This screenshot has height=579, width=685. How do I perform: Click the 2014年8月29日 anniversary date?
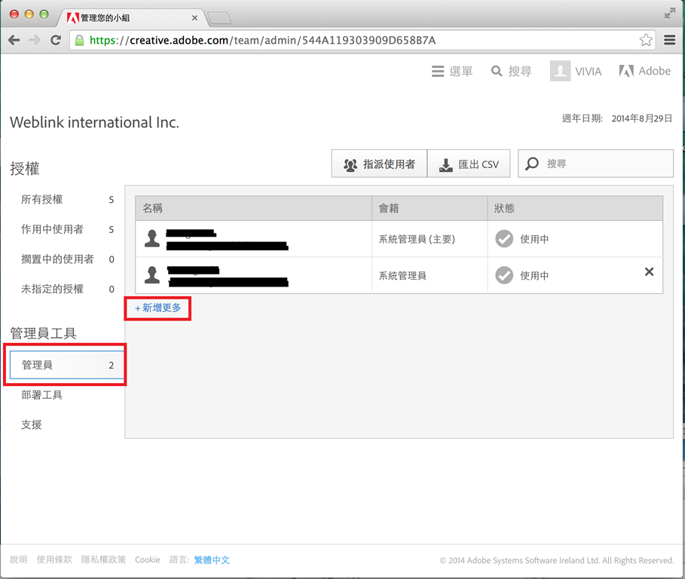642,118
